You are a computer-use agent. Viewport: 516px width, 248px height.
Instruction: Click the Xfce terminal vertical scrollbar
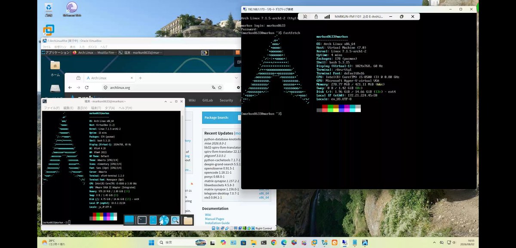tap(182, 167)
